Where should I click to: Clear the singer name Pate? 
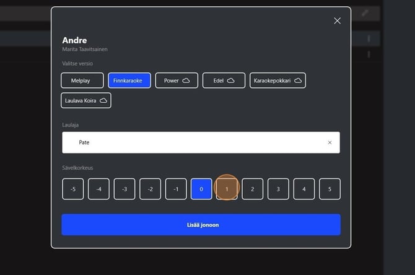[330, 142]
